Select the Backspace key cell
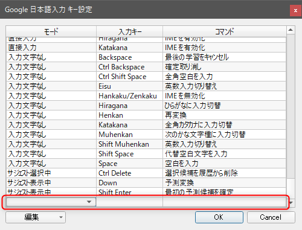The width and height of the screenshot is (302, 230). click(x=129, y=57)
